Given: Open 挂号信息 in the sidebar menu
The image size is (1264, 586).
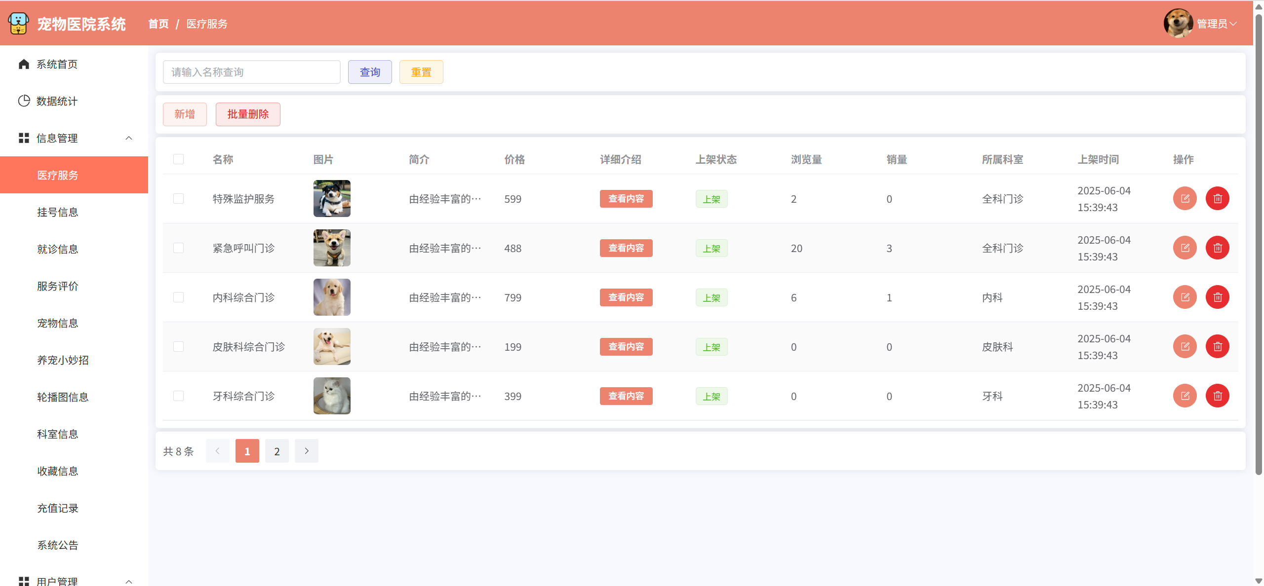Looking at the screenshot, I should click(58, 212).
